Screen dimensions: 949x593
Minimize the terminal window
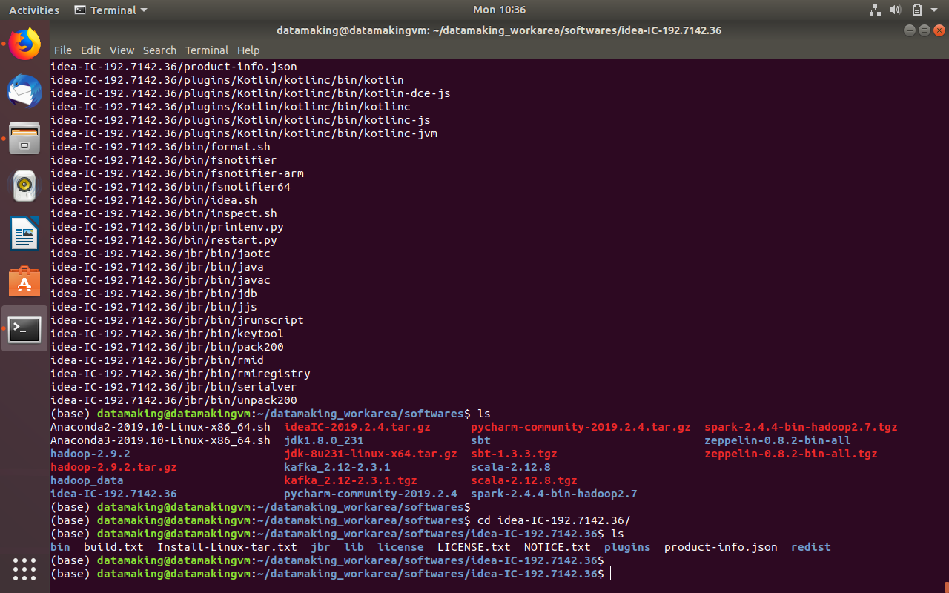910,30
